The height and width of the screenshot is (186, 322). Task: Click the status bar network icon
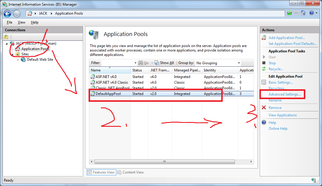click(x=314, y=180)
